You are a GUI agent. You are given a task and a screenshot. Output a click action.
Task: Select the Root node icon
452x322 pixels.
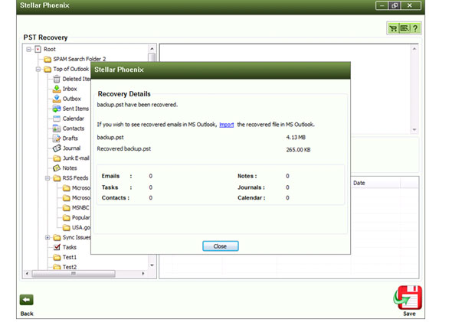[x=38, y=49]
